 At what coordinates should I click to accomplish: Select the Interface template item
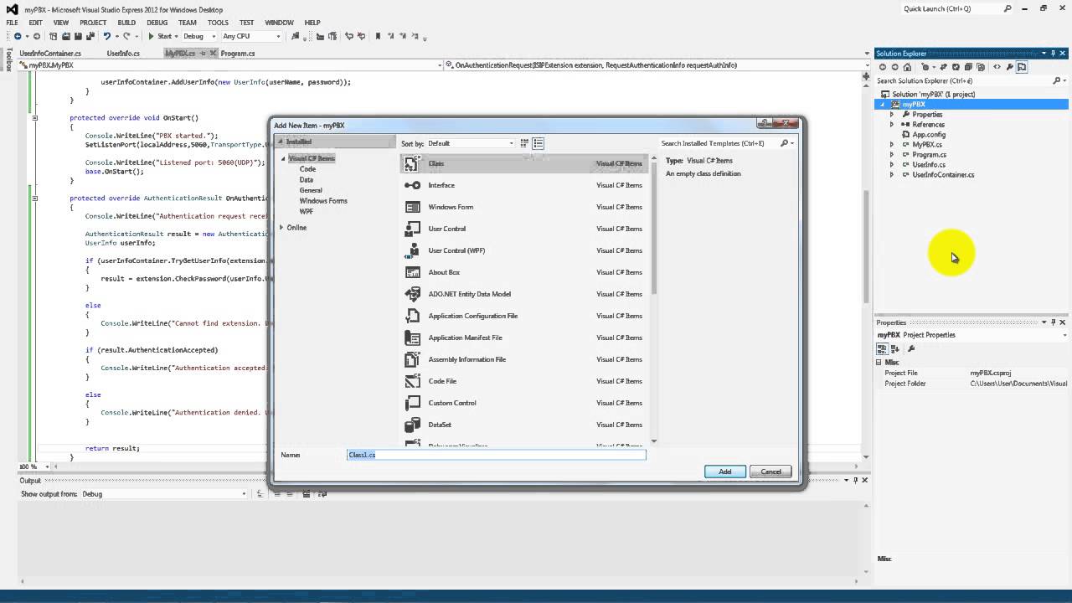[x=524, y=185]
